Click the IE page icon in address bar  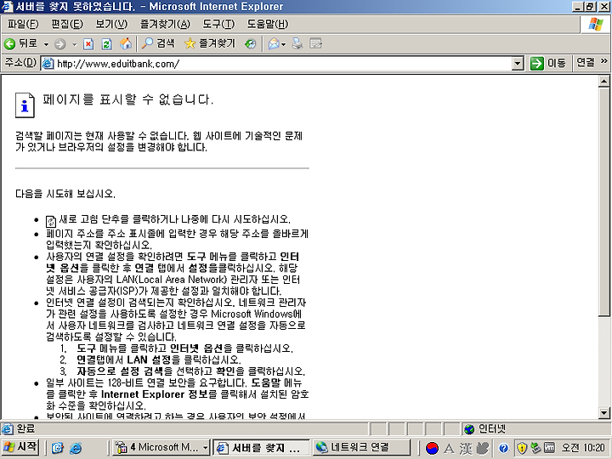point(48,64)
